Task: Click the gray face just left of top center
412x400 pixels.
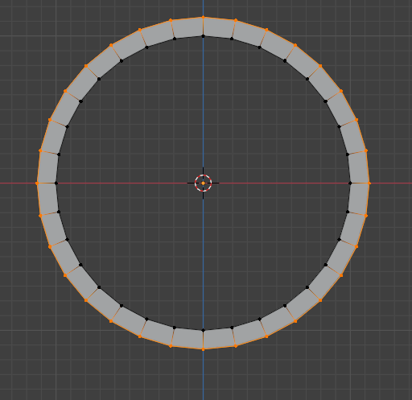Action: coord(187,28)
